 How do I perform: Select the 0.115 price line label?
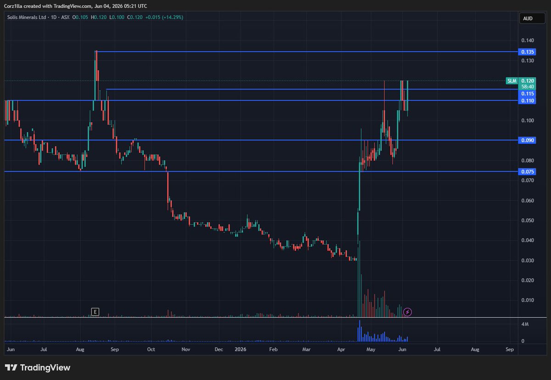528,93
